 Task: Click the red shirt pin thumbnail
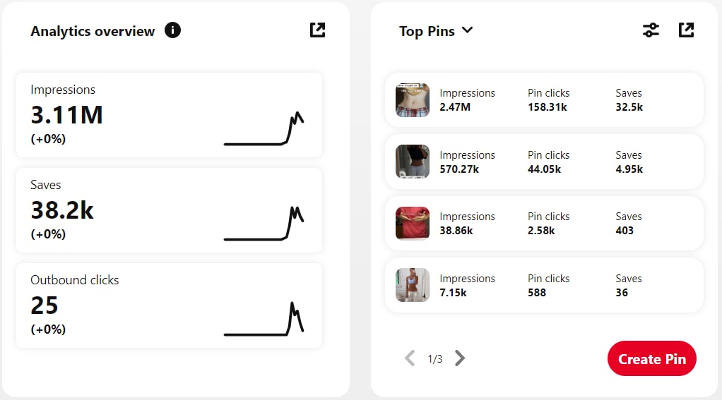click(x=413, y=224)
